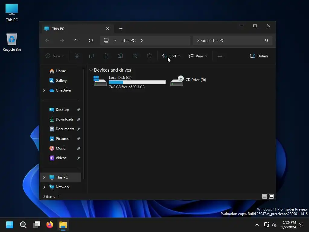The width and height of the screenshot is (309, 232).
Task: Unpin Music using its pin icon
Action: click(x=79, y=148)
